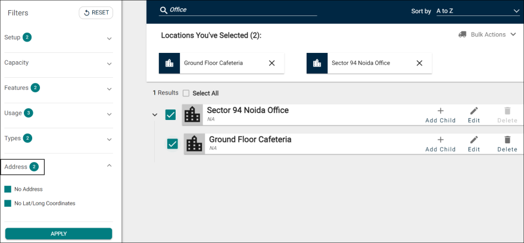This screenshot has width=524, height=243.
Task: Add Child to Sector 94 Noida Office
Action: coord(441,115)
